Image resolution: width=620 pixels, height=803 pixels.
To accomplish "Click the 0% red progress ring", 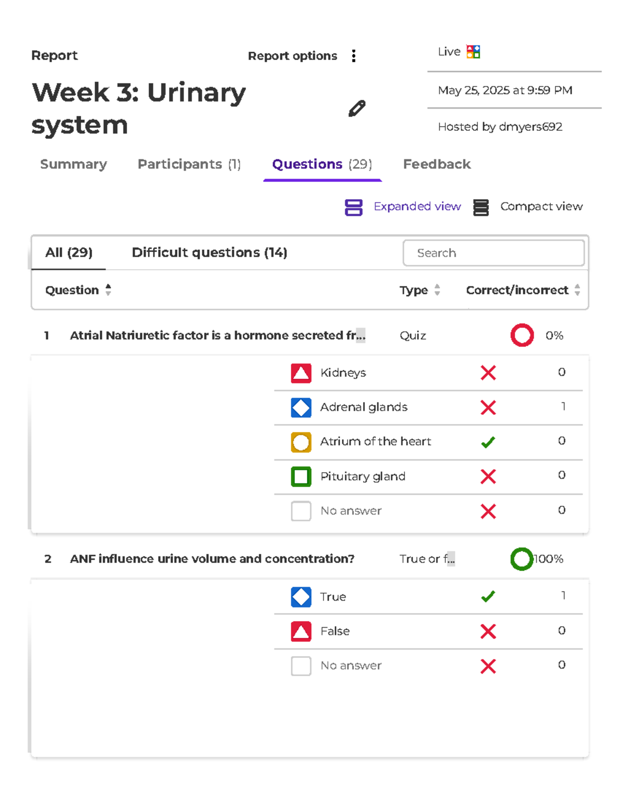I will tap(522, 335).
